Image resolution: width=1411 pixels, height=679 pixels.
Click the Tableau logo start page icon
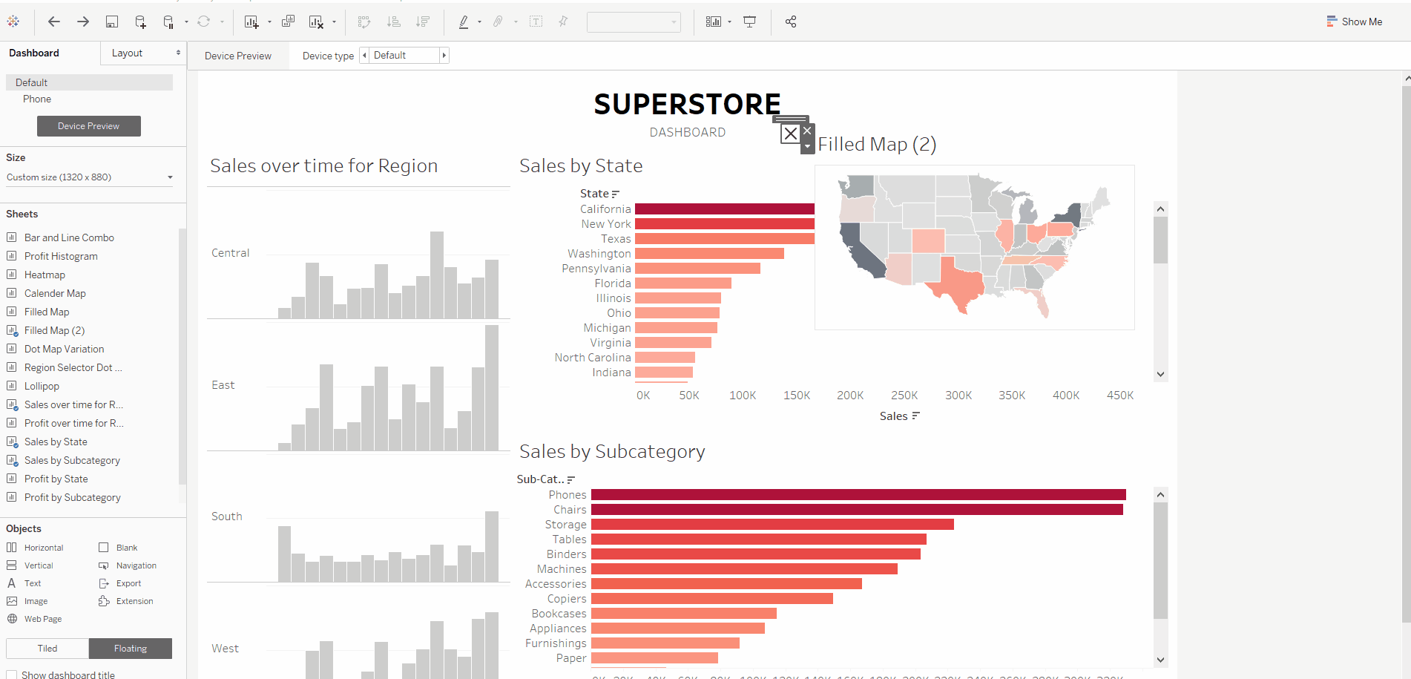(13, 22)
